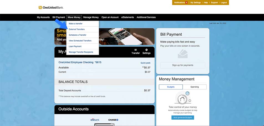Click the OneUnited Bank logo

(x=51, y=7)
